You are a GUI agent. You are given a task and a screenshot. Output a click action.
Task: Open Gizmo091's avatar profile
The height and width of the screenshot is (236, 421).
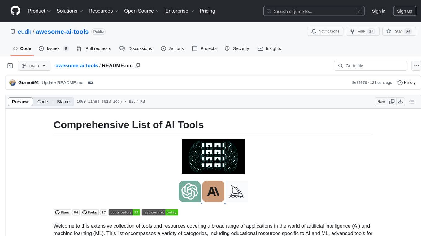click(13, 82)
